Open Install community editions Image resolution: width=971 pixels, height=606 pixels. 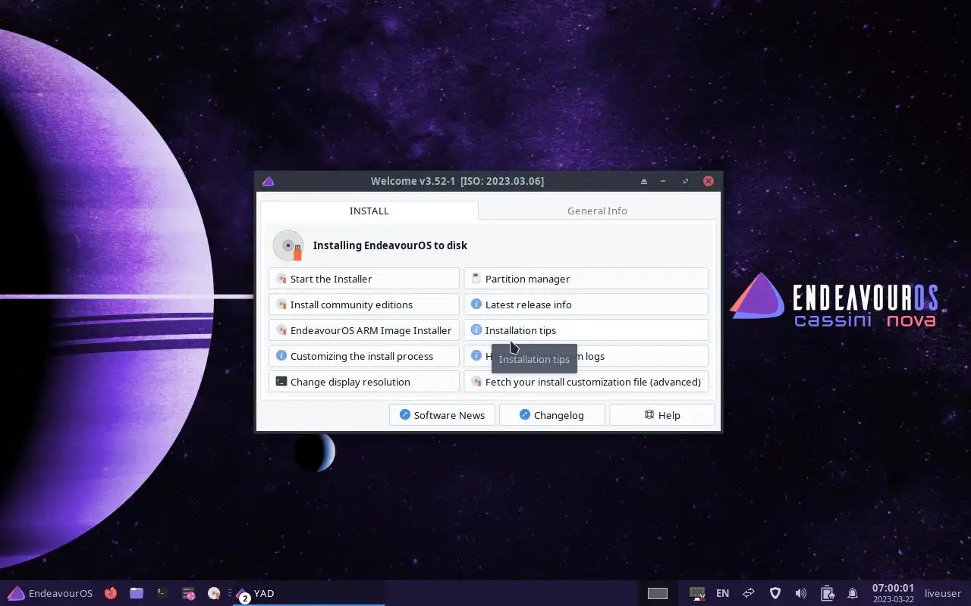coord(364,305)
